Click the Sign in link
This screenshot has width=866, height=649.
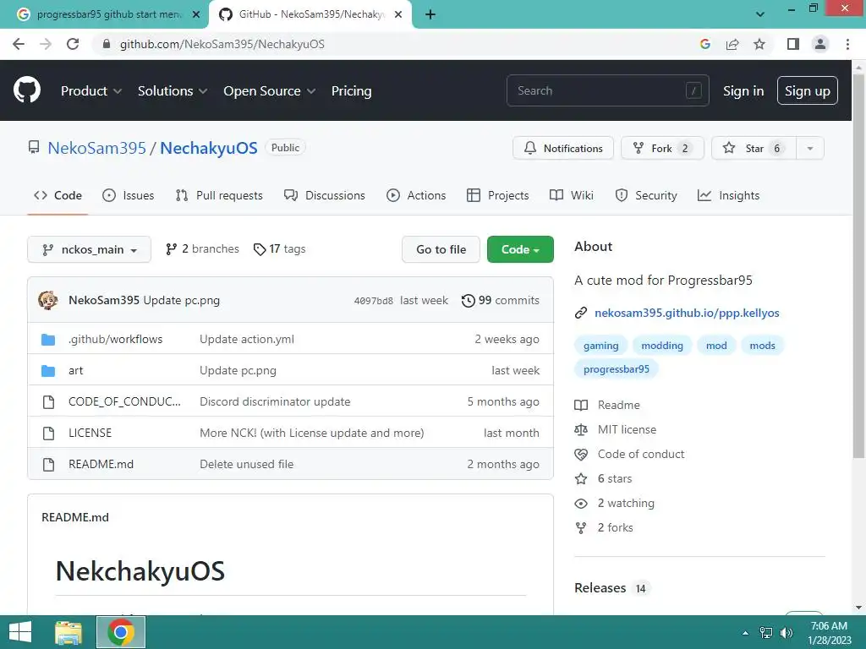[x=743, y=91]
